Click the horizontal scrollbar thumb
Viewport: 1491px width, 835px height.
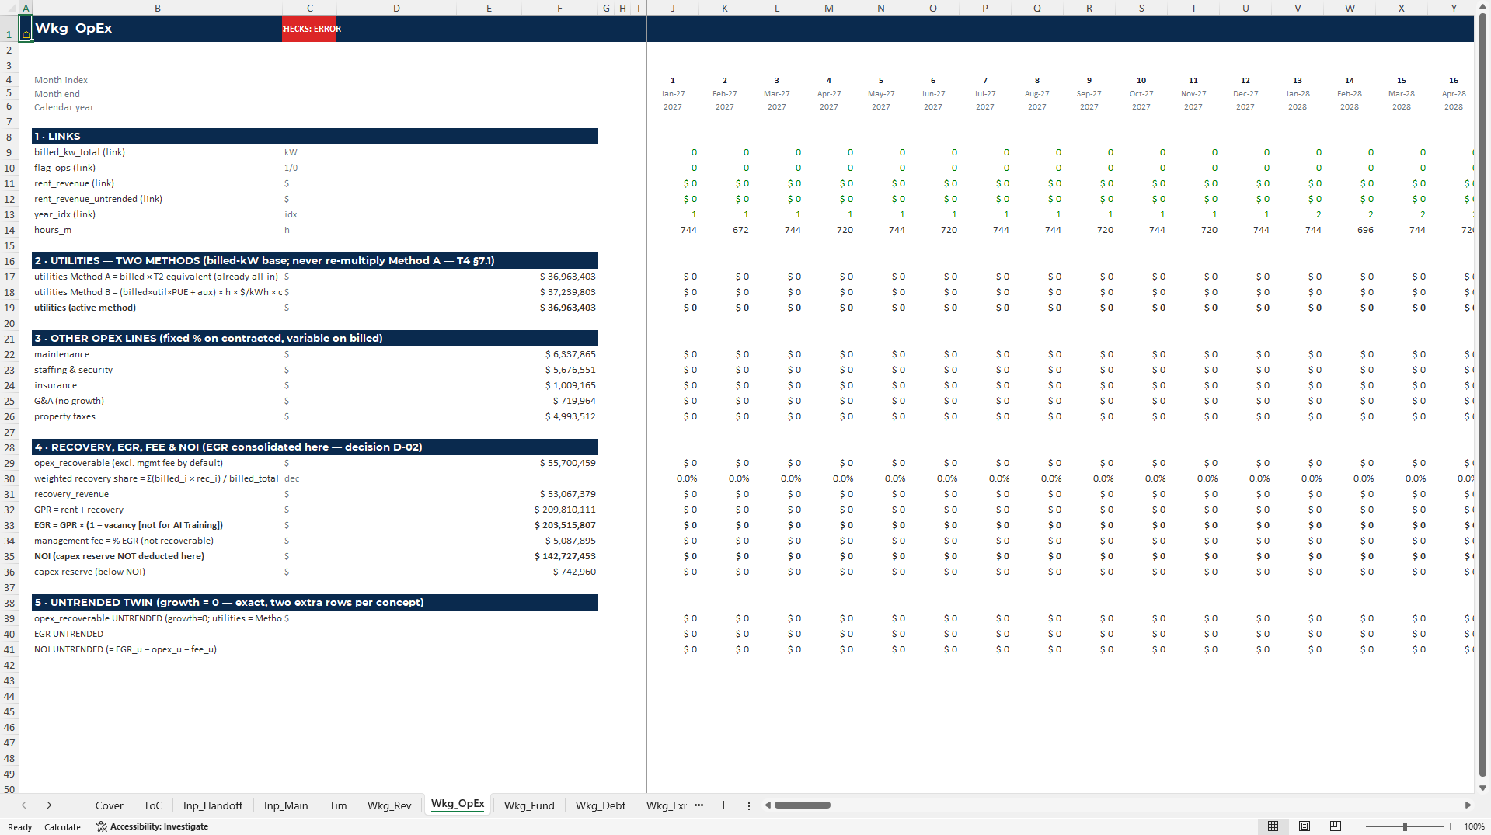coord(802,805)
